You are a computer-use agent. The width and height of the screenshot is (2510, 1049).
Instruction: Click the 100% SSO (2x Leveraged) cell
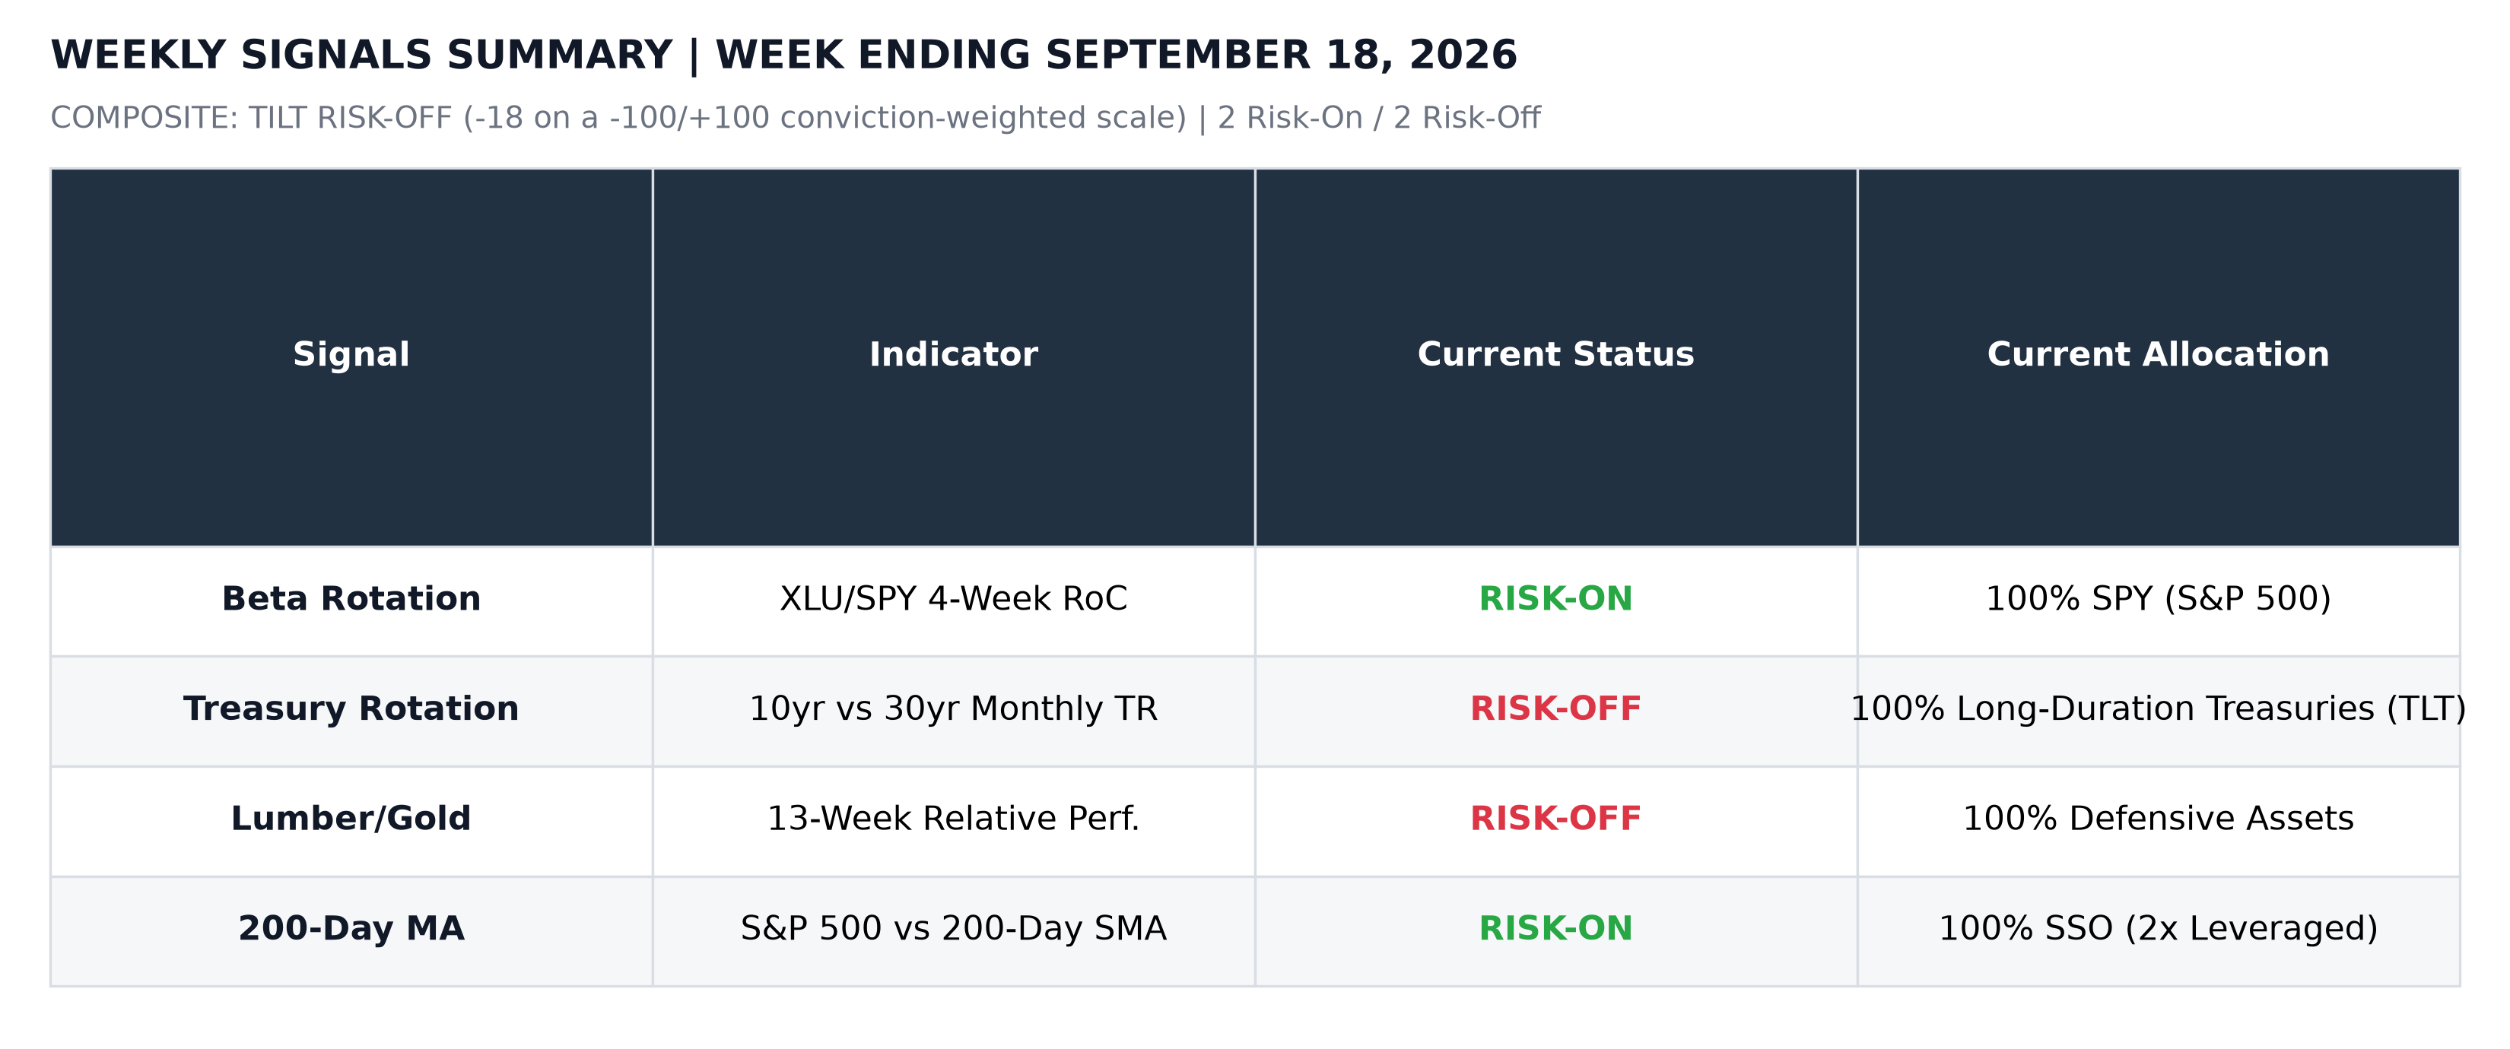click(x=2157, y=930)
